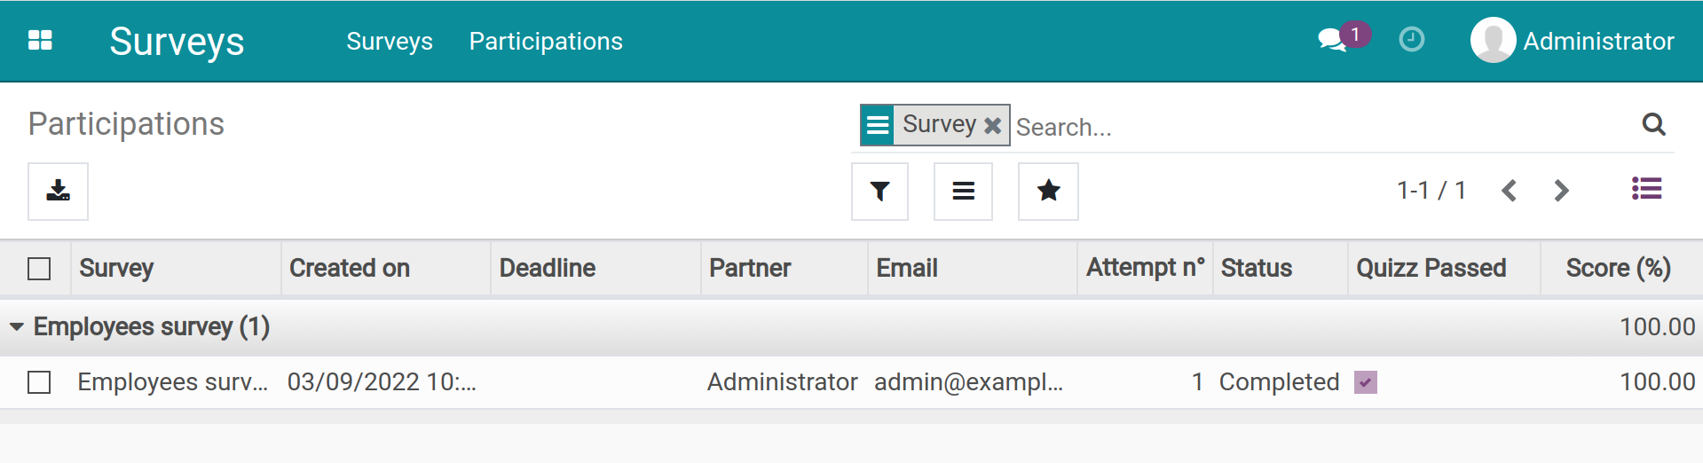Open the Filters dropdown

pos(879,191)
